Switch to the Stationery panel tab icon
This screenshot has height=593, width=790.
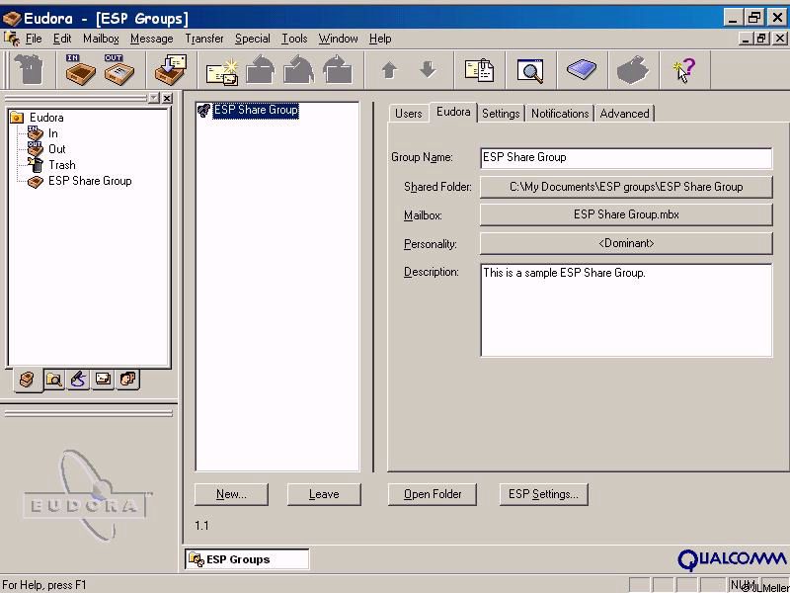tap(103, 379)
